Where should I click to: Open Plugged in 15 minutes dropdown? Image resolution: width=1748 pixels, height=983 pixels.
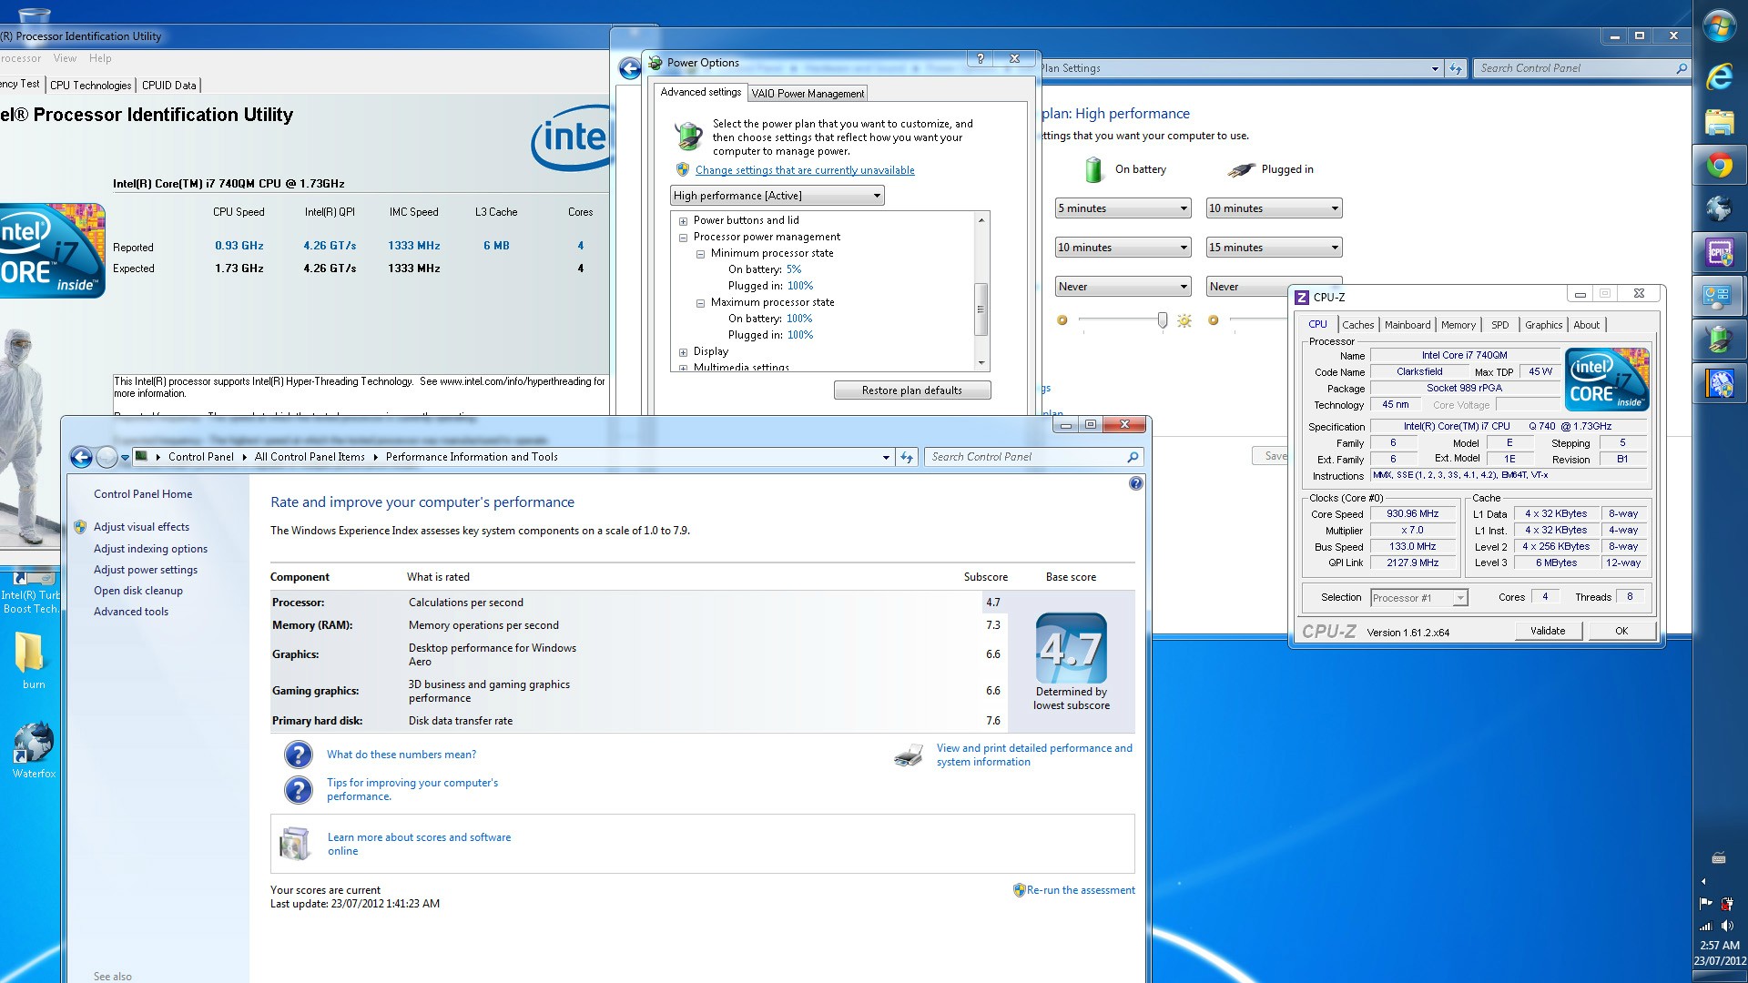click(x=1274, y=248)
